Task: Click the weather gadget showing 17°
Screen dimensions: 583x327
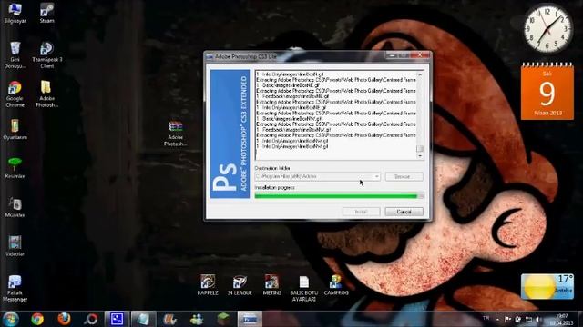Action: coord(547,287)
